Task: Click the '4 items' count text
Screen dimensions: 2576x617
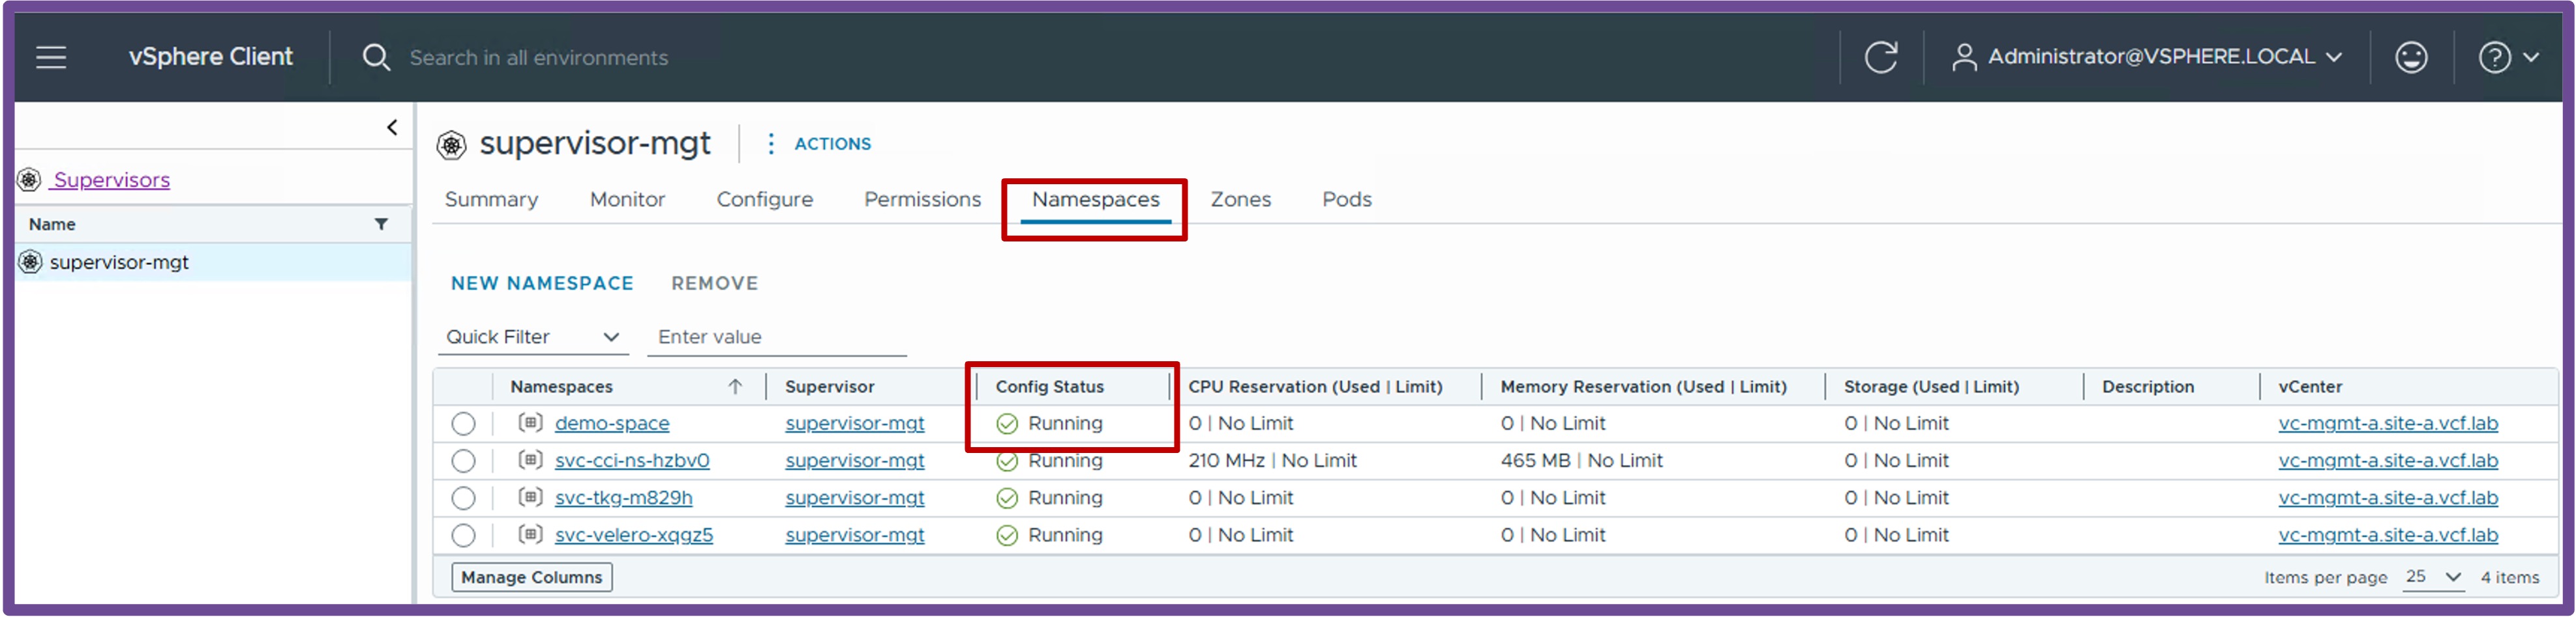Action: pos(2509,577)
